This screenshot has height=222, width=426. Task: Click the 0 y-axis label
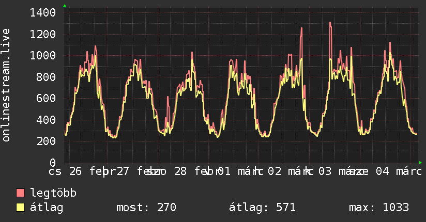pos(53,162)
